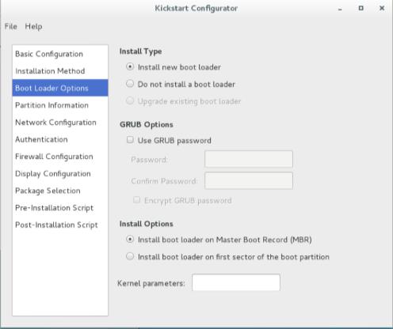Screen dimensions: 393x329
Task: Open Pre-Installation Script section
Action: point(60,208)
